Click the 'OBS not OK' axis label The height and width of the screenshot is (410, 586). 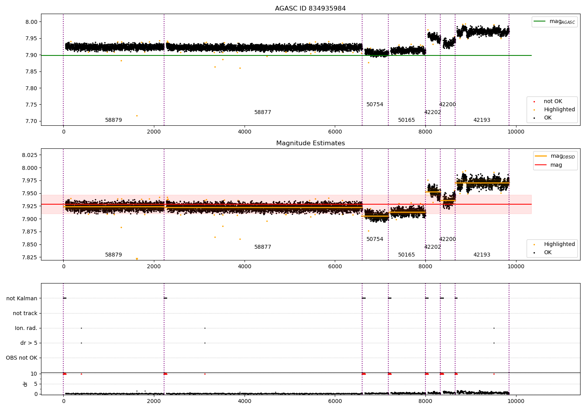[21, 358]
